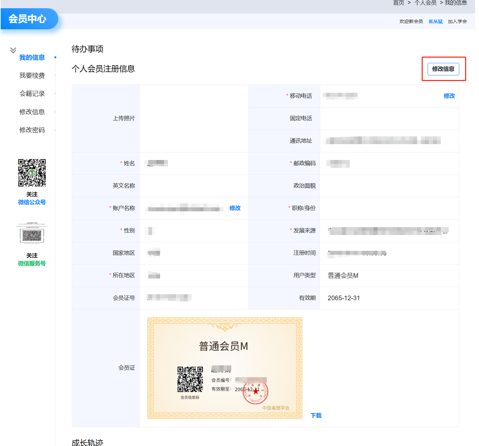479x446 pixels.
Task: Click the red seal stamp on certificate
Action: (x=256, y=392)
